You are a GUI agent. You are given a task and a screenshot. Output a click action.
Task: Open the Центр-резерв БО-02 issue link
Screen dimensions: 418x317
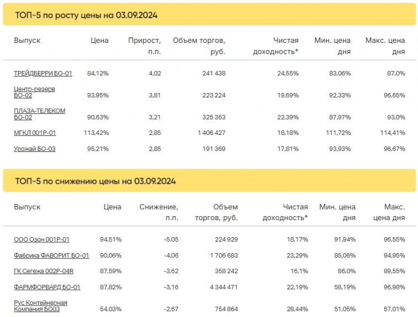click(34, 92)
